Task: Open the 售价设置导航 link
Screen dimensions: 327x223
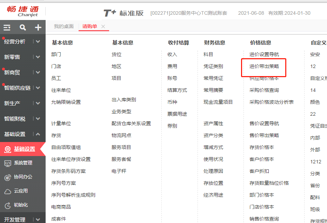Action: coord(264,123)
